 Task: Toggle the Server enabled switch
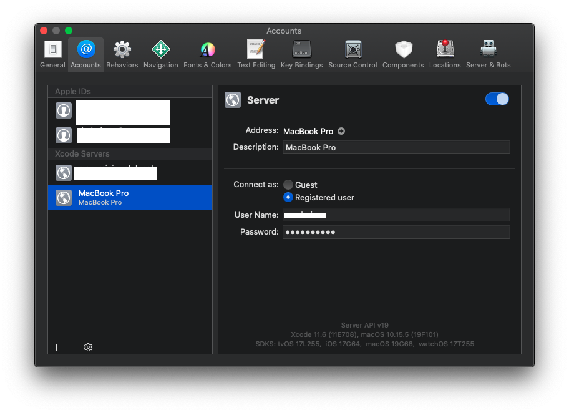(x=497, y=99)
